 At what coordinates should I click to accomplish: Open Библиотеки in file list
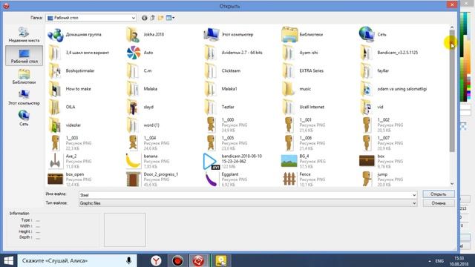(302, 35)
